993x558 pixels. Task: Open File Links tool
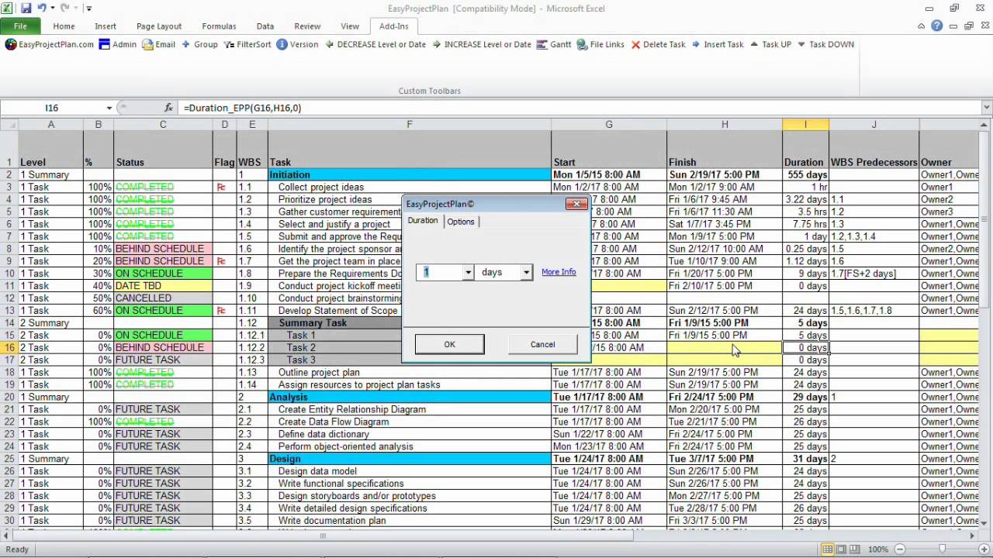click(x=600, y=44)
